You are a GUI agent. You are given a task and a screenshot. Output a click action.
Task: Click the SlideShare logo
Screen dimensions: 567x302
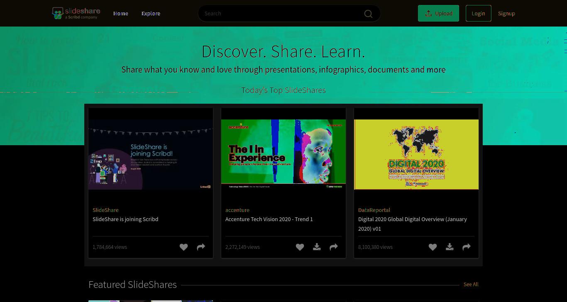pyautogui.click(x=76, y=13)
